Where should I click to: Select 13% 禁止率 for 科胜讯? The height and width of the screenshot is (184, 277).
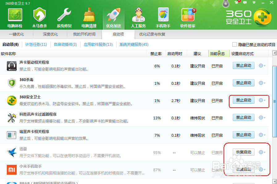point(157,118)
